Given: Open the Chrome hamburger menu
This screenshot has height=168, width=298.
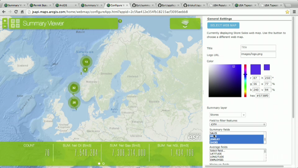Looking at the screenshot, I should click(x=294, y=12).
